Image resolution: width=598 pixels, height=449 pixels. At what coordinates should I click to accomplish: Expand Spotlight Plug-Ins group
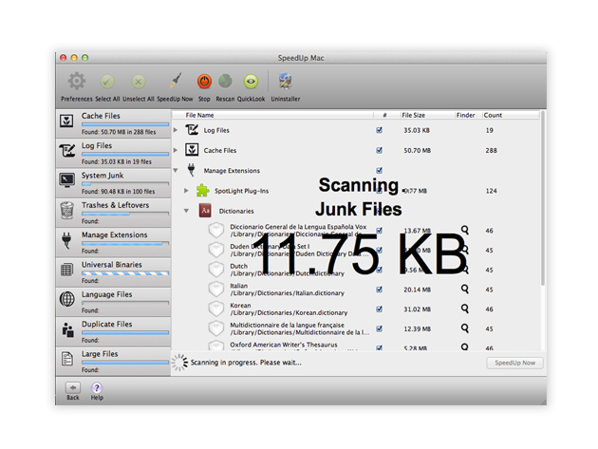pos(186,191)
